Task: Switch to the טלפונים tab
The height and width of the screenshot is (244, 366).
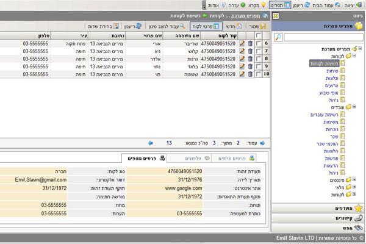Action: (189, 159)
